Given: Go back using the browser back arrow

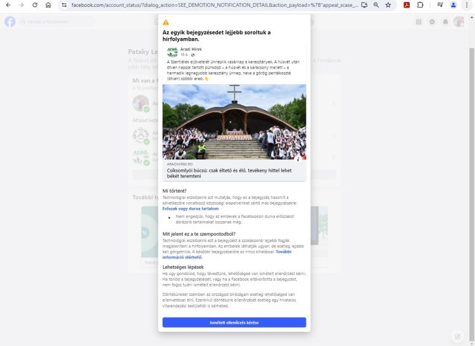Looking at the screenshot, I should pyautogui.click(x=8, y=5).
